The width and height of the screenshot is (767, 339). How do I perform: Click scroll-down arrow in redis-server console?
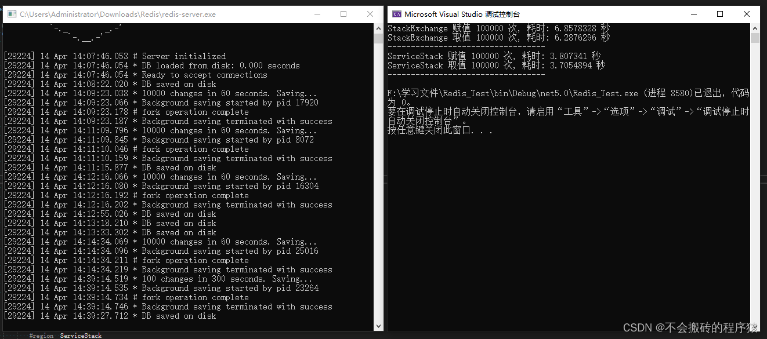pyautogui.click(x=378, y=326)
